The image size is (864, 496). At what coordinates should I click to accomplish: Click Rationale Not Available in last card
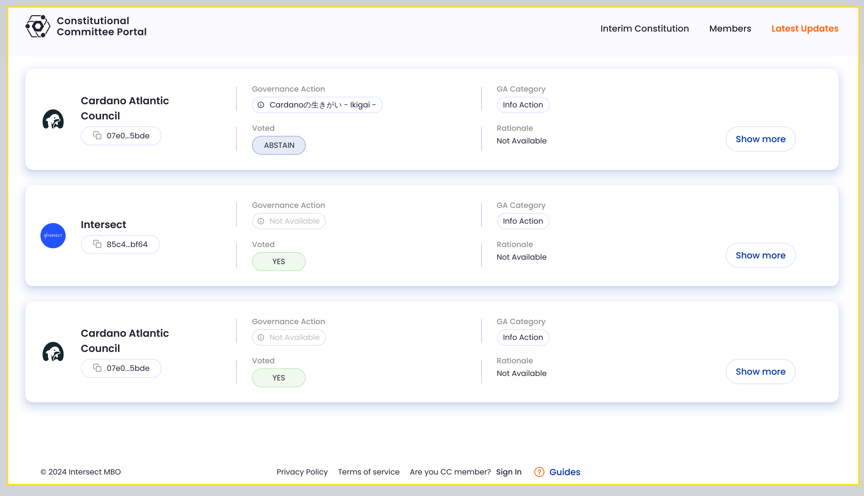pyautogui.click(x=521, y=373)
